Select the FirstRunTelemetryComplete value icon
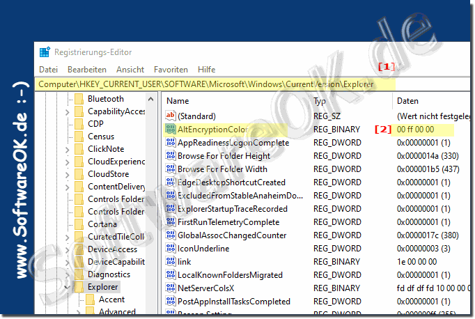475x319 pixels. coord(171,222)
